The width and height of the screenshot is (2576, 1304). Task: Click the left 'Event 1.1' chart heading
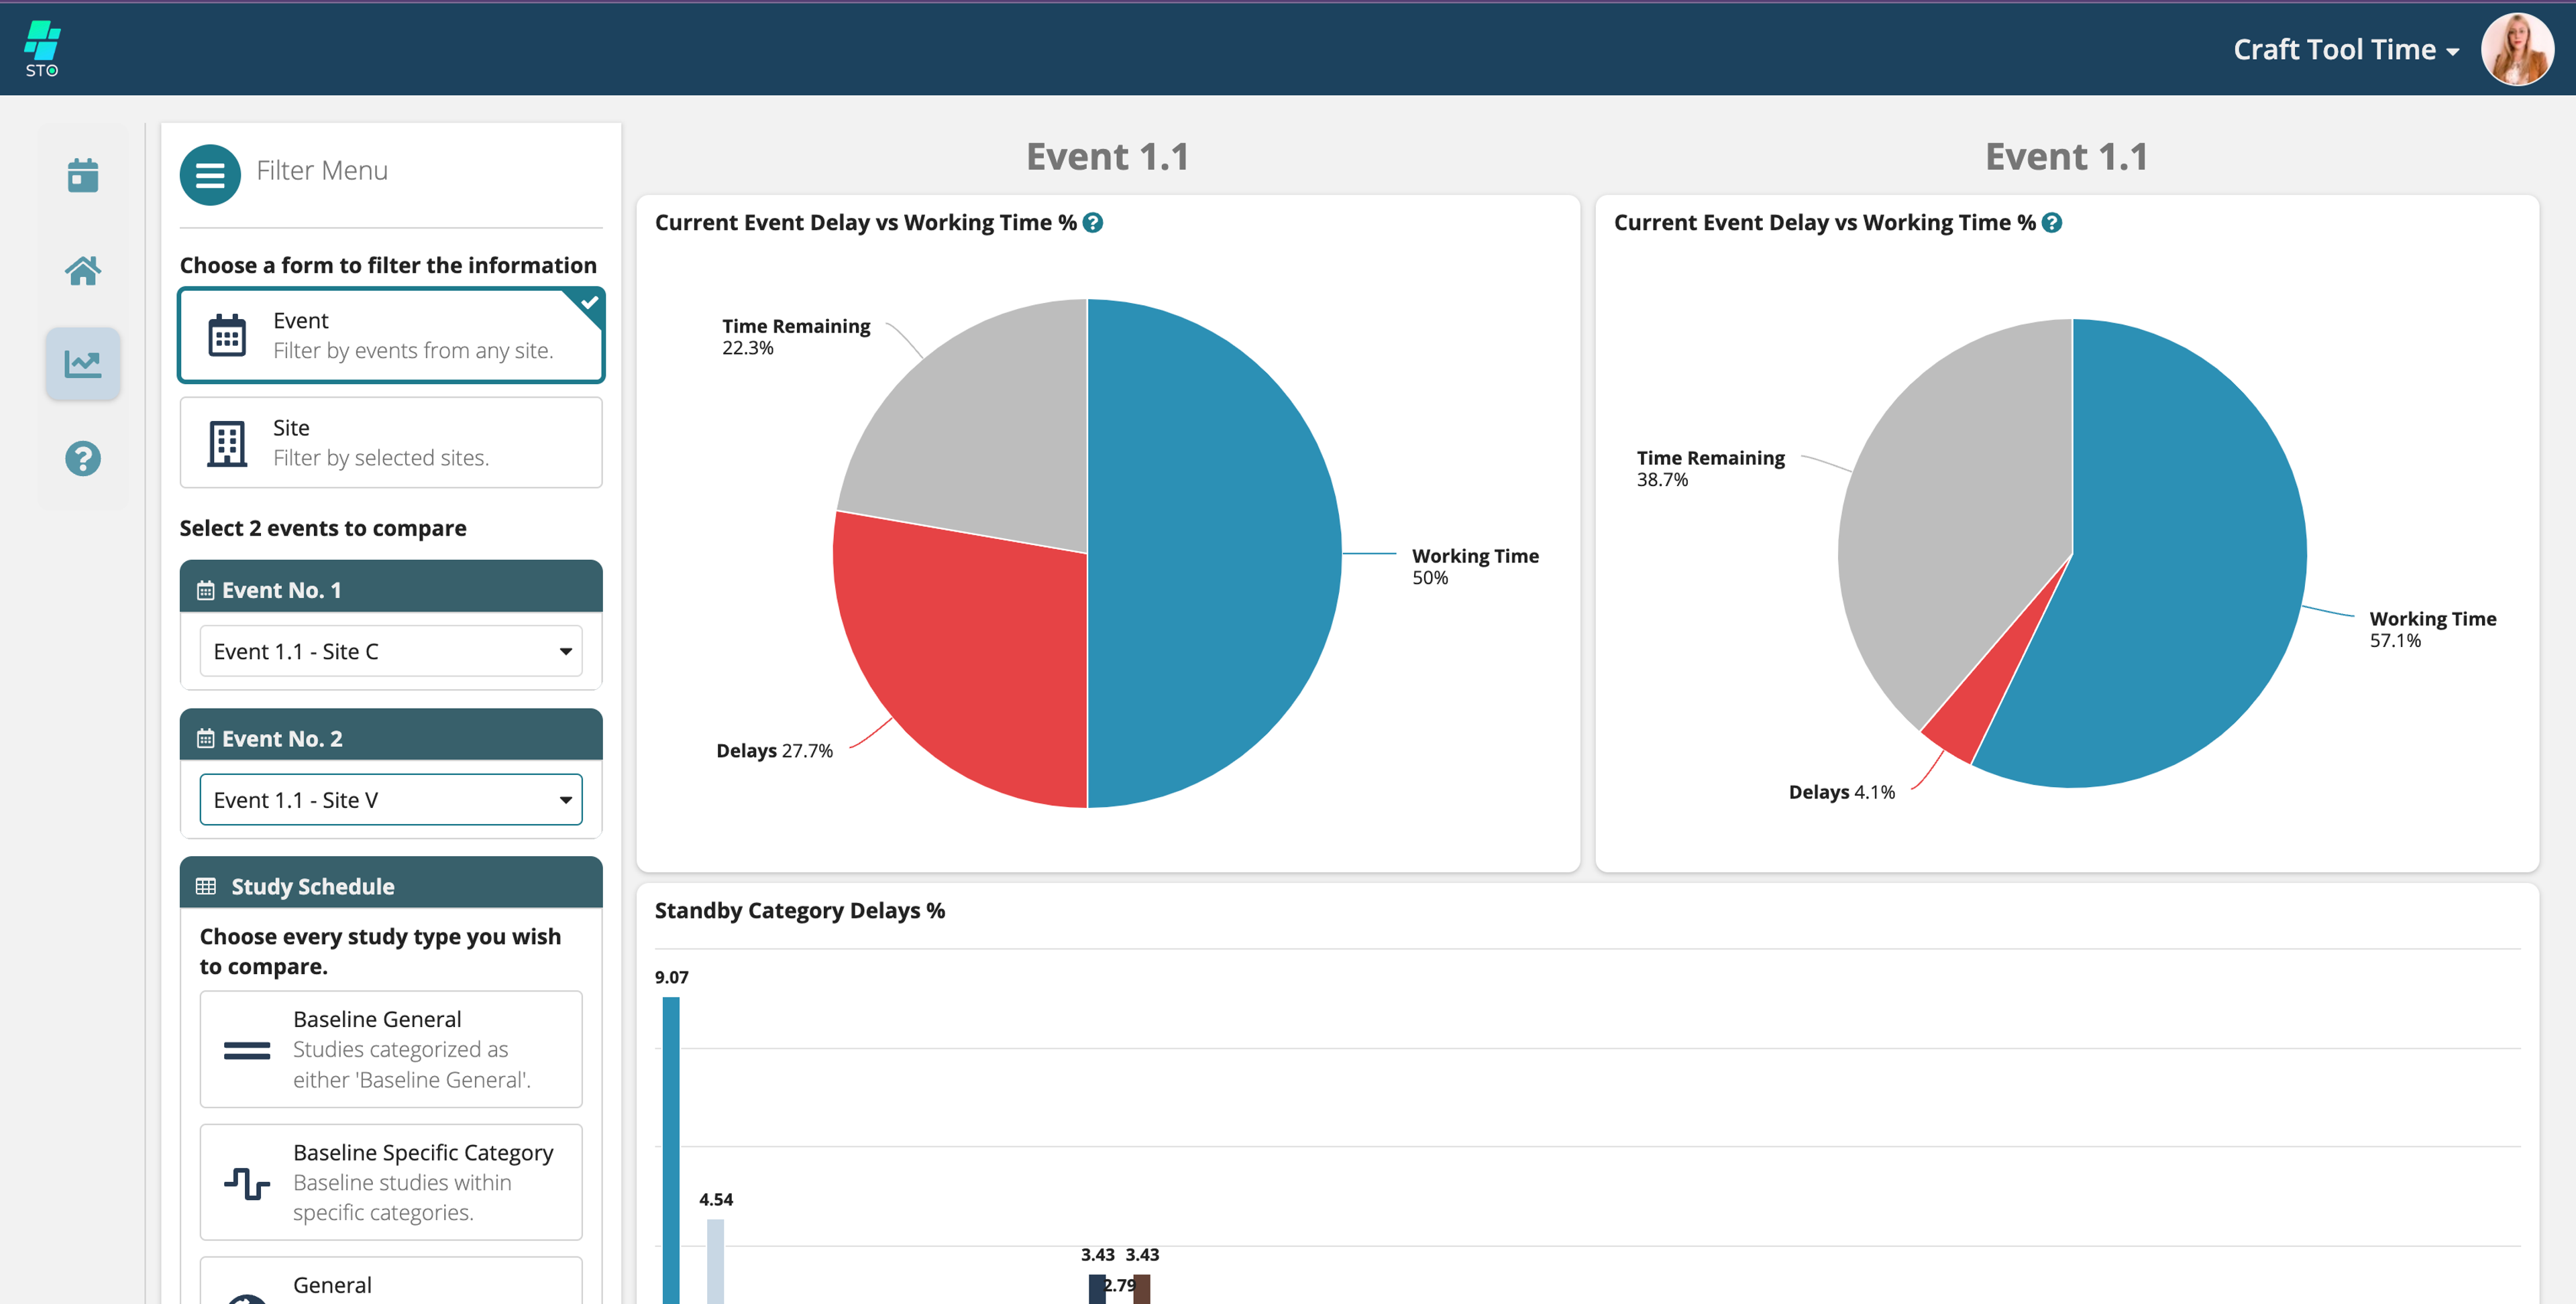tap(1108, 157)
